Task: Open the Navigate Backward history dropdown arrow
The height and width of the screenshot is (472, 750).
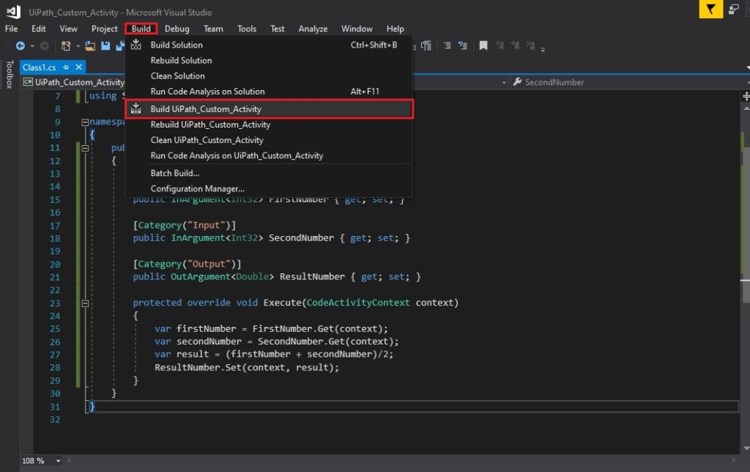Action: [x=32, y=46]
